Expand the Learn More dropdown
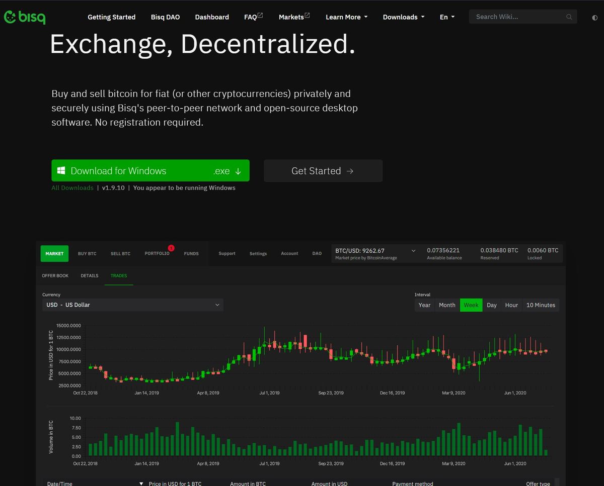 (346, 17)
